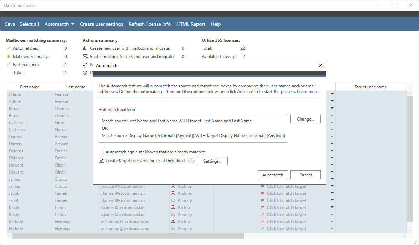The height and width of the screenshot is (245, 419).
Task: Click the Archive icon for k.james mailbox
Action: click(x=173, y=207)
